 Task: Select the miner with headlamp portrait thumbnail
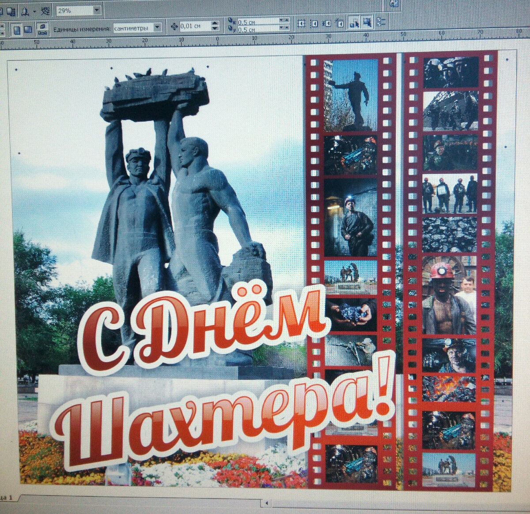point(351,217)
